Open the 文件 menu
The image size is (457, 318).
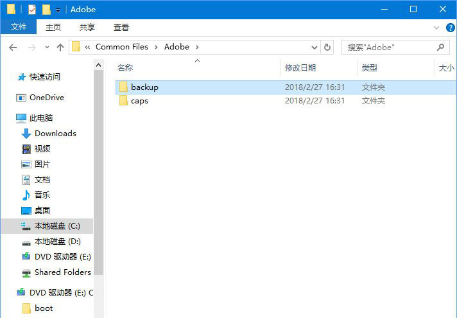pyautogui.click(x=19, y=27)
